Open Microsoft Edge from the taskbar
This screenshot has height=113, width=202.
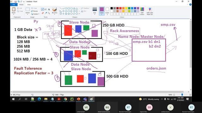(x=39, y=99)
